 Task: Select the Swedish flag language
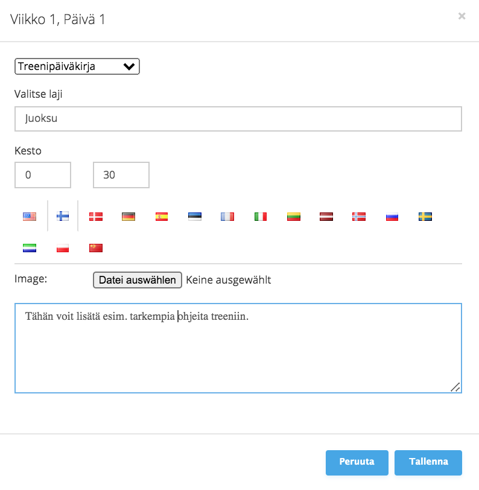[x=425, y=217]
